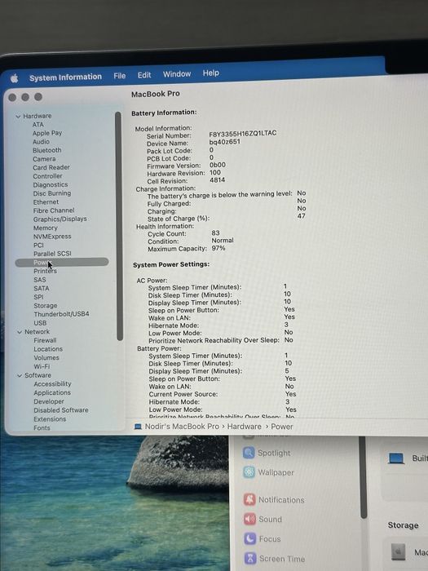Select Storage in System Information sidebar

[x=46, y=306]
